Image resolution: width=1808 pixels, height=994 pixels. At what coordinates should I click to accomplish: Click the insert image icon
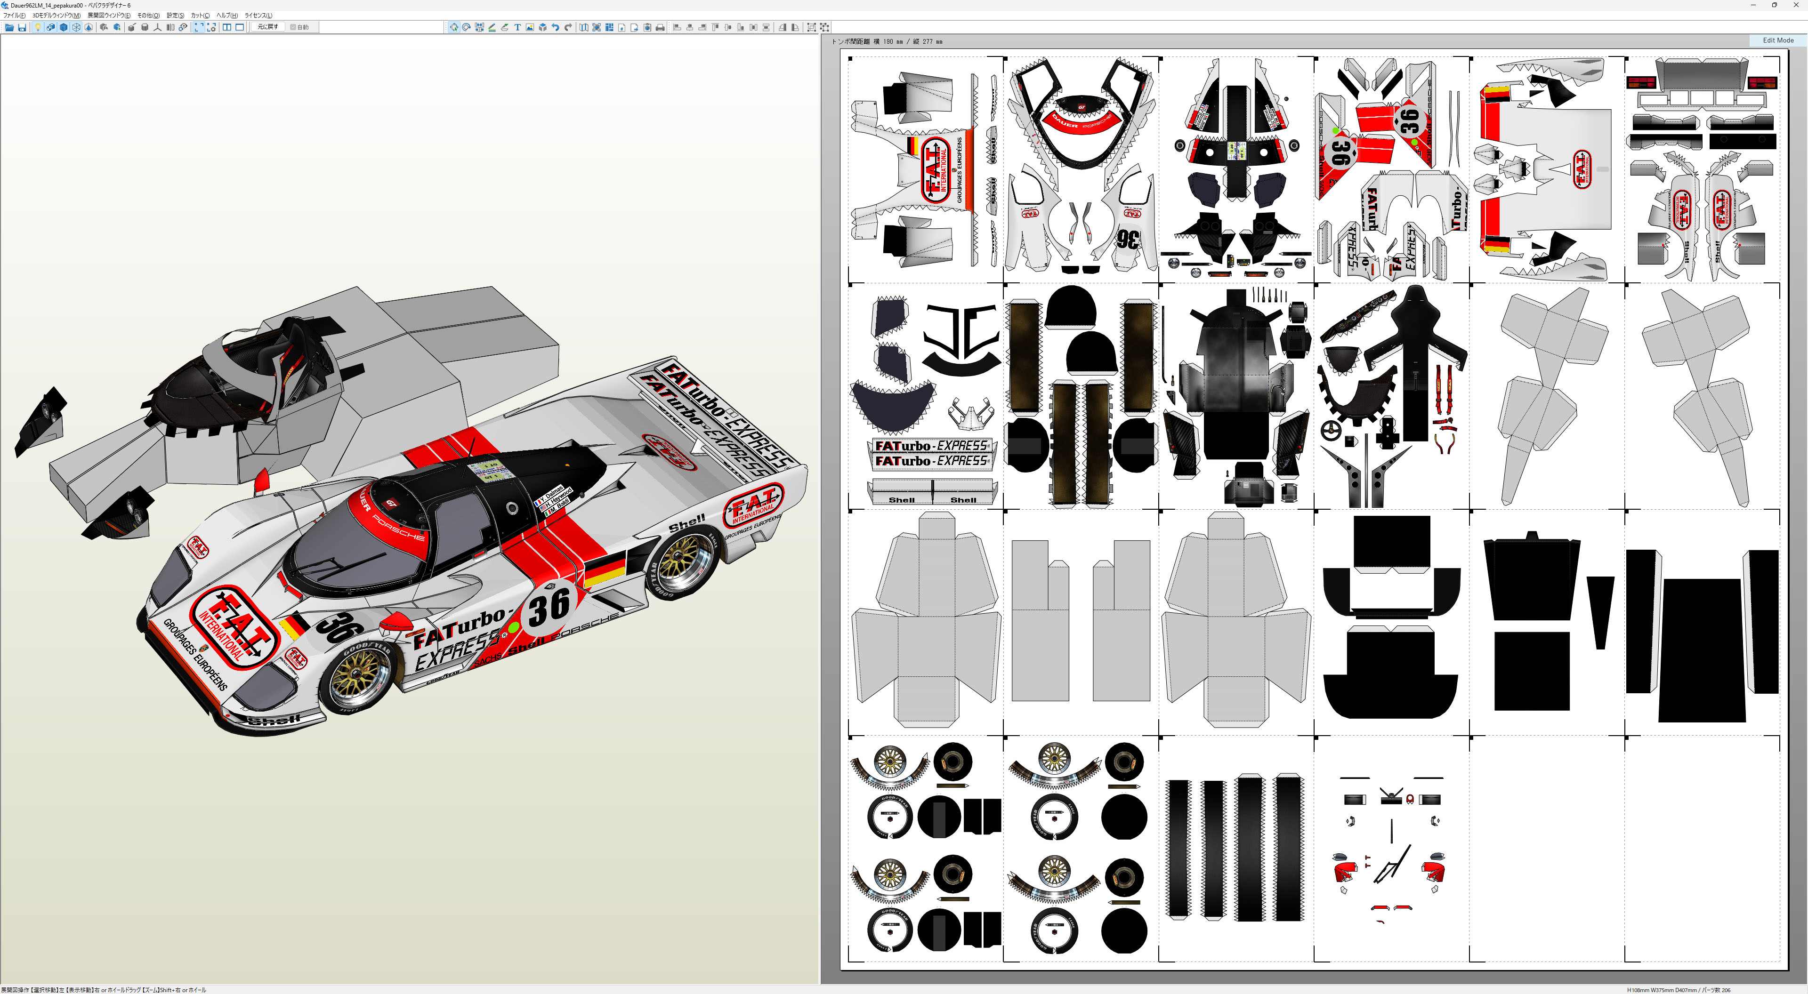coord(530,27)
